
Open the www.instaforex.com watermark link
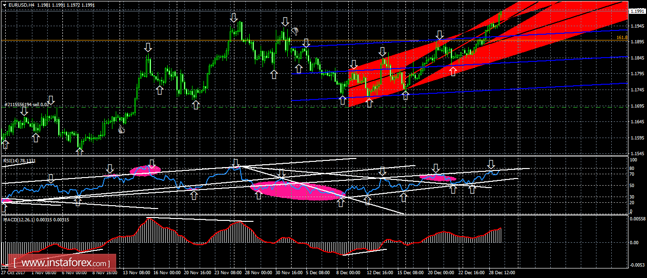[x=62, y=262]
